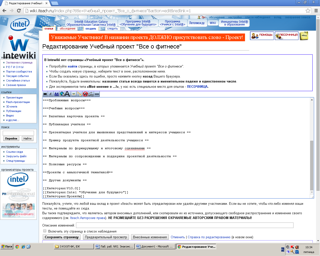
Task: Toggle nowiki formatting with the crossed W icon
Action: (x=85, y=94)
